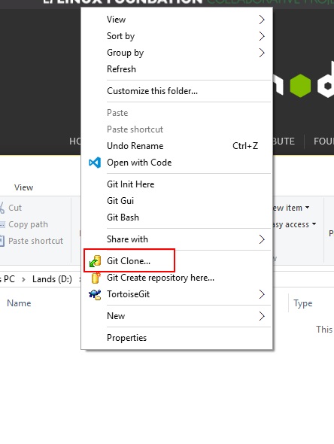Click the Cut scissors icon in ribbon
Image resolution: width=334 pixels, height=444 pixels.
point(2,208)
